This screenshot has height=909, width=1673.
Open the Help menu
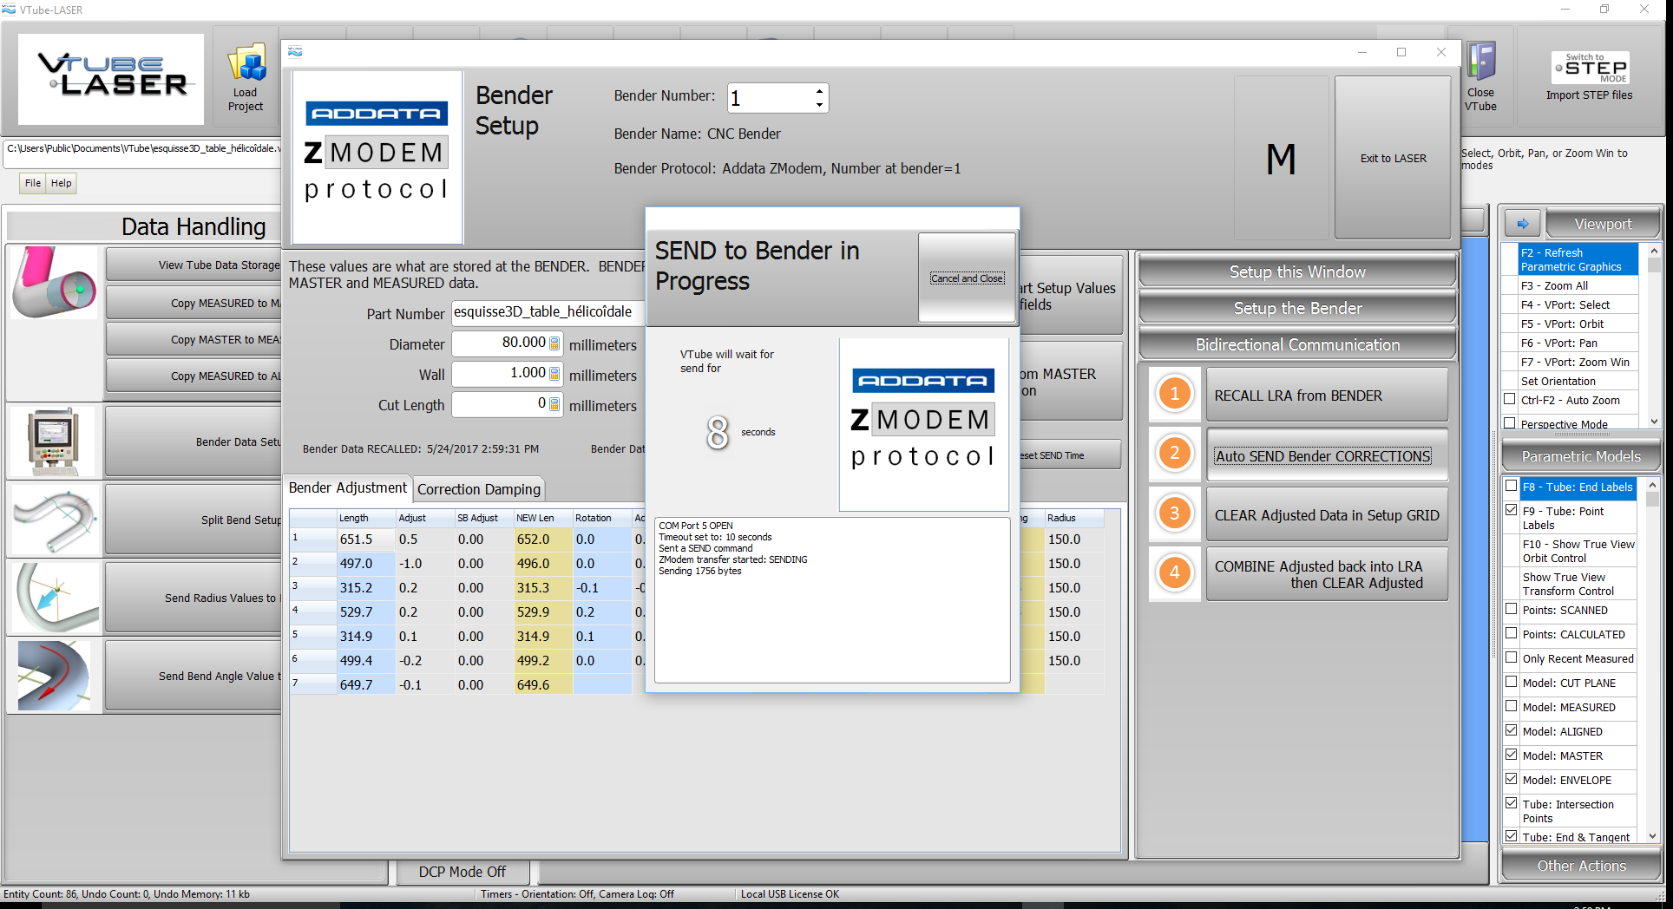pos(61,183)
